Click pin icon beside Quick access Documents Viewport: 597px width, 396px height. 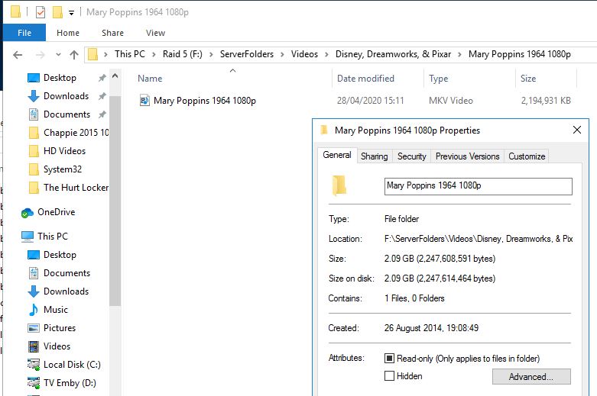coord(102,114)
